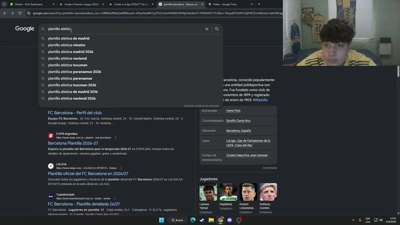Click the magnifier search button in search box
The height and width of the screenshot is (225, 400).
click(217, 29)
